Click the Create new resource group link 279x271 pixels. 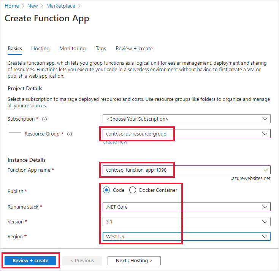[115, 142]
